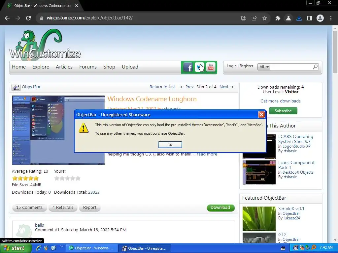Viewport: 338px width, 253px height.
Task: Open the Explore menu item
Action: tap(41, 67)
